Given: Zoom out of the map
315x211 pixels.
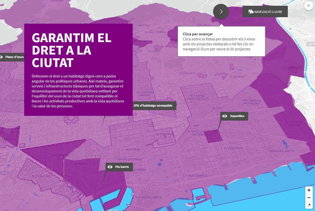Looking at the screenshot, I should 309,198.
